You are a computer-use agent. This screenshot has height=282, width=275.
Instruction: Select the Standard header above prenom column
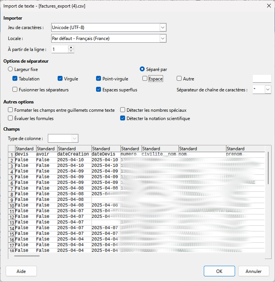[x=245, y=149]
